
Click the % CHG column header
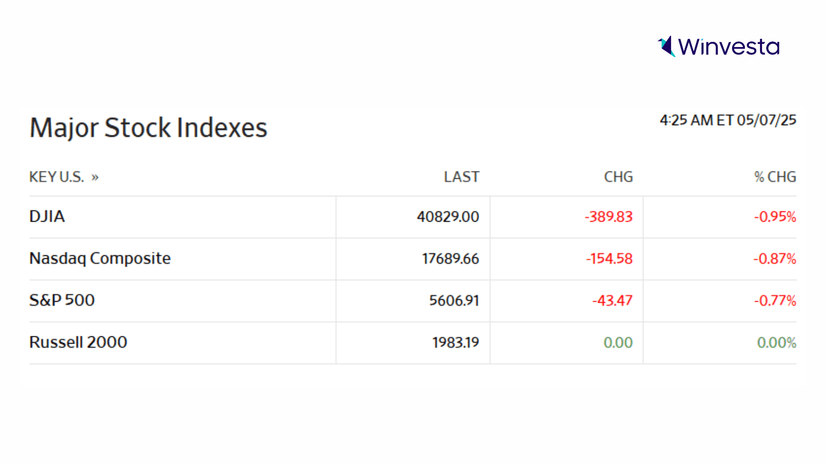[775, 177]
